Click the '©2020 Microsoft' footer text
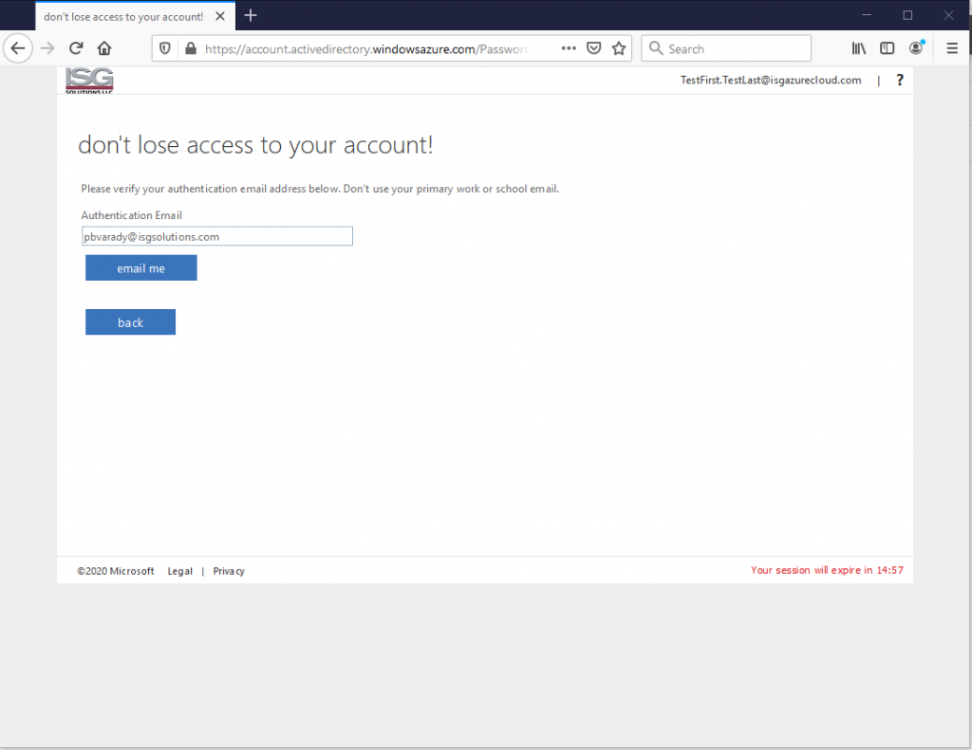972x750 pixels. [x=115, y=571]
